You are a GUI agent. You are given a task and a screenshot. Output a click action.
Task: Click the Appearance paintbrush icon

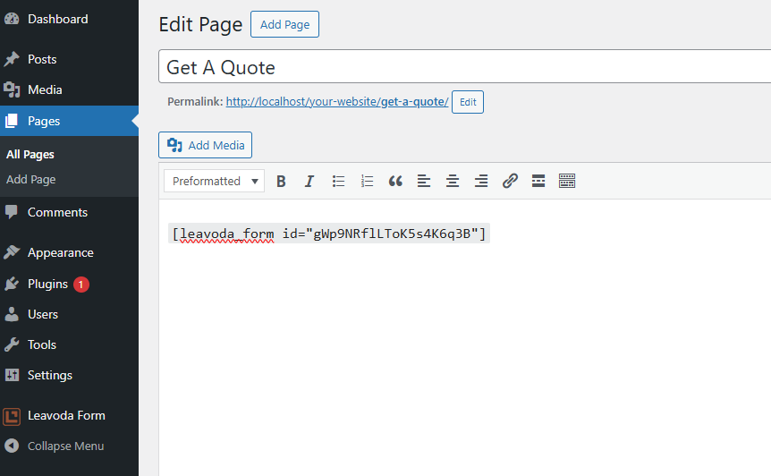tap(12, 252)
